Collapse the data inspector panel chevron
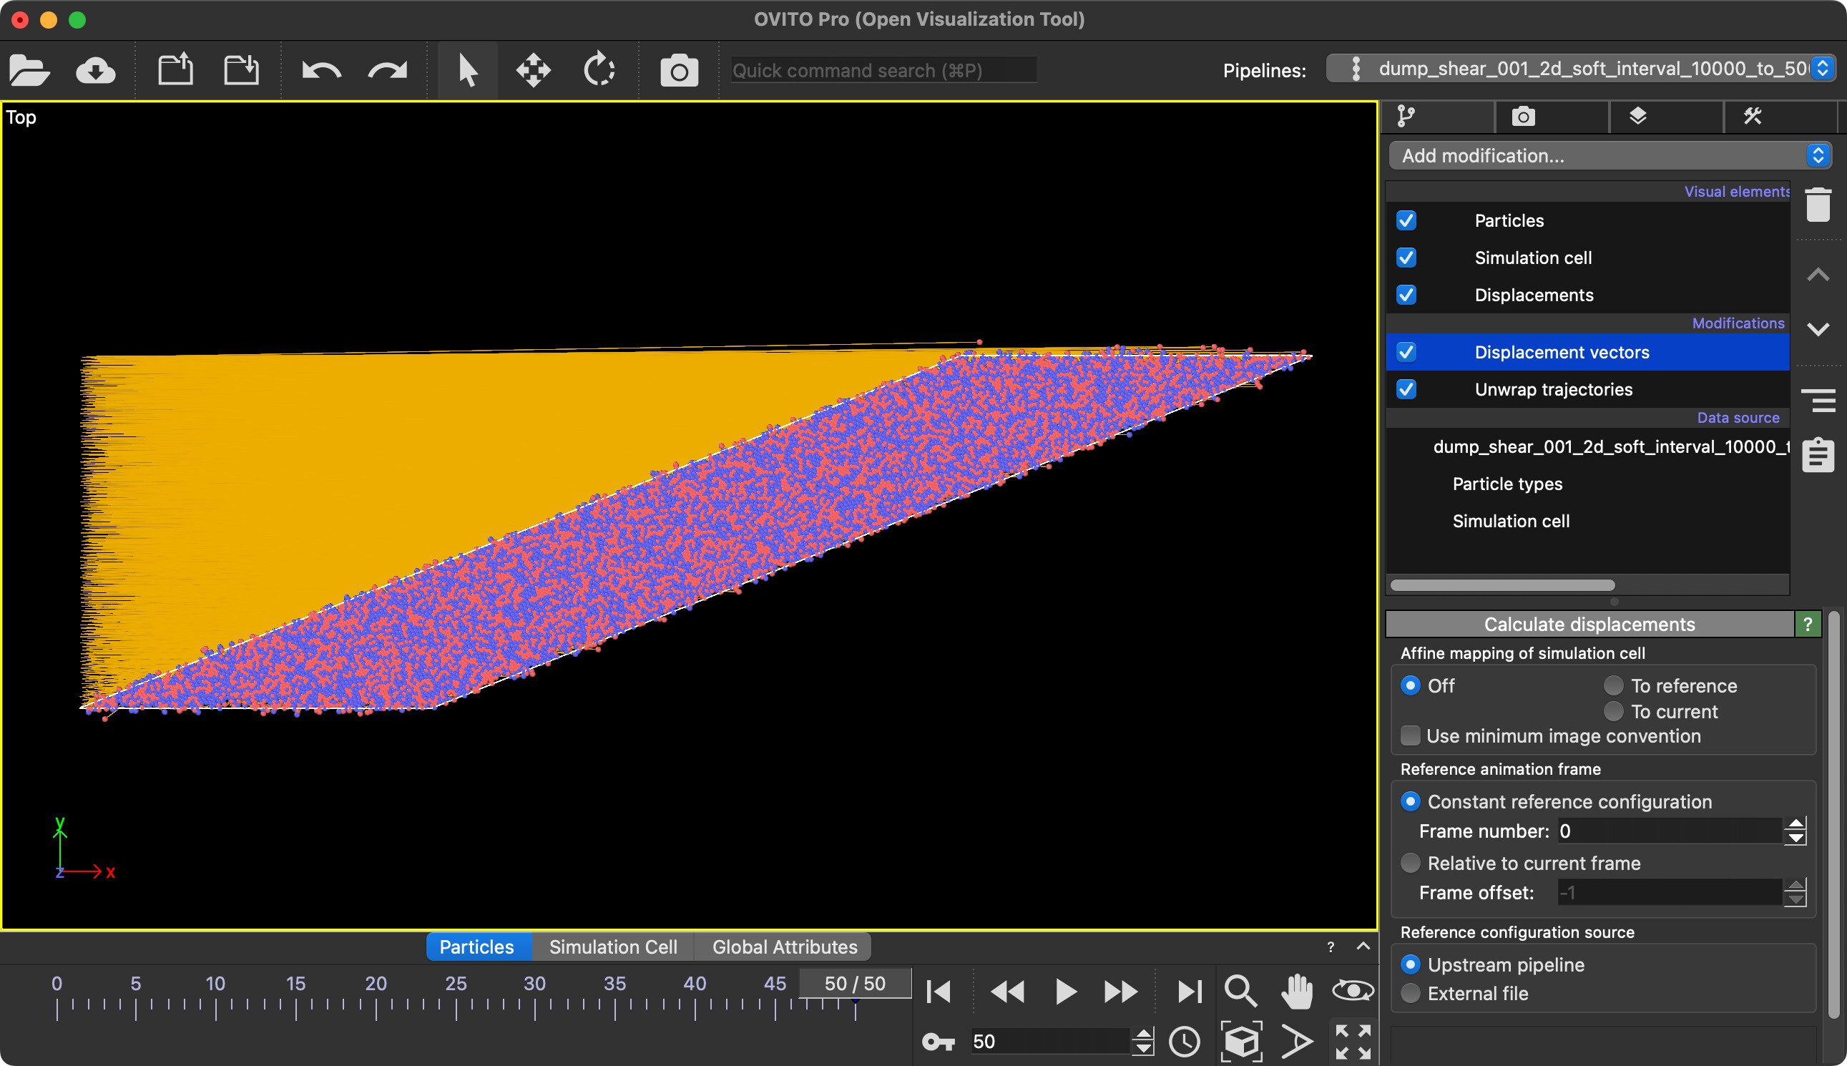Screen dimensions: 1847x1066 (x=1363, y=946)
